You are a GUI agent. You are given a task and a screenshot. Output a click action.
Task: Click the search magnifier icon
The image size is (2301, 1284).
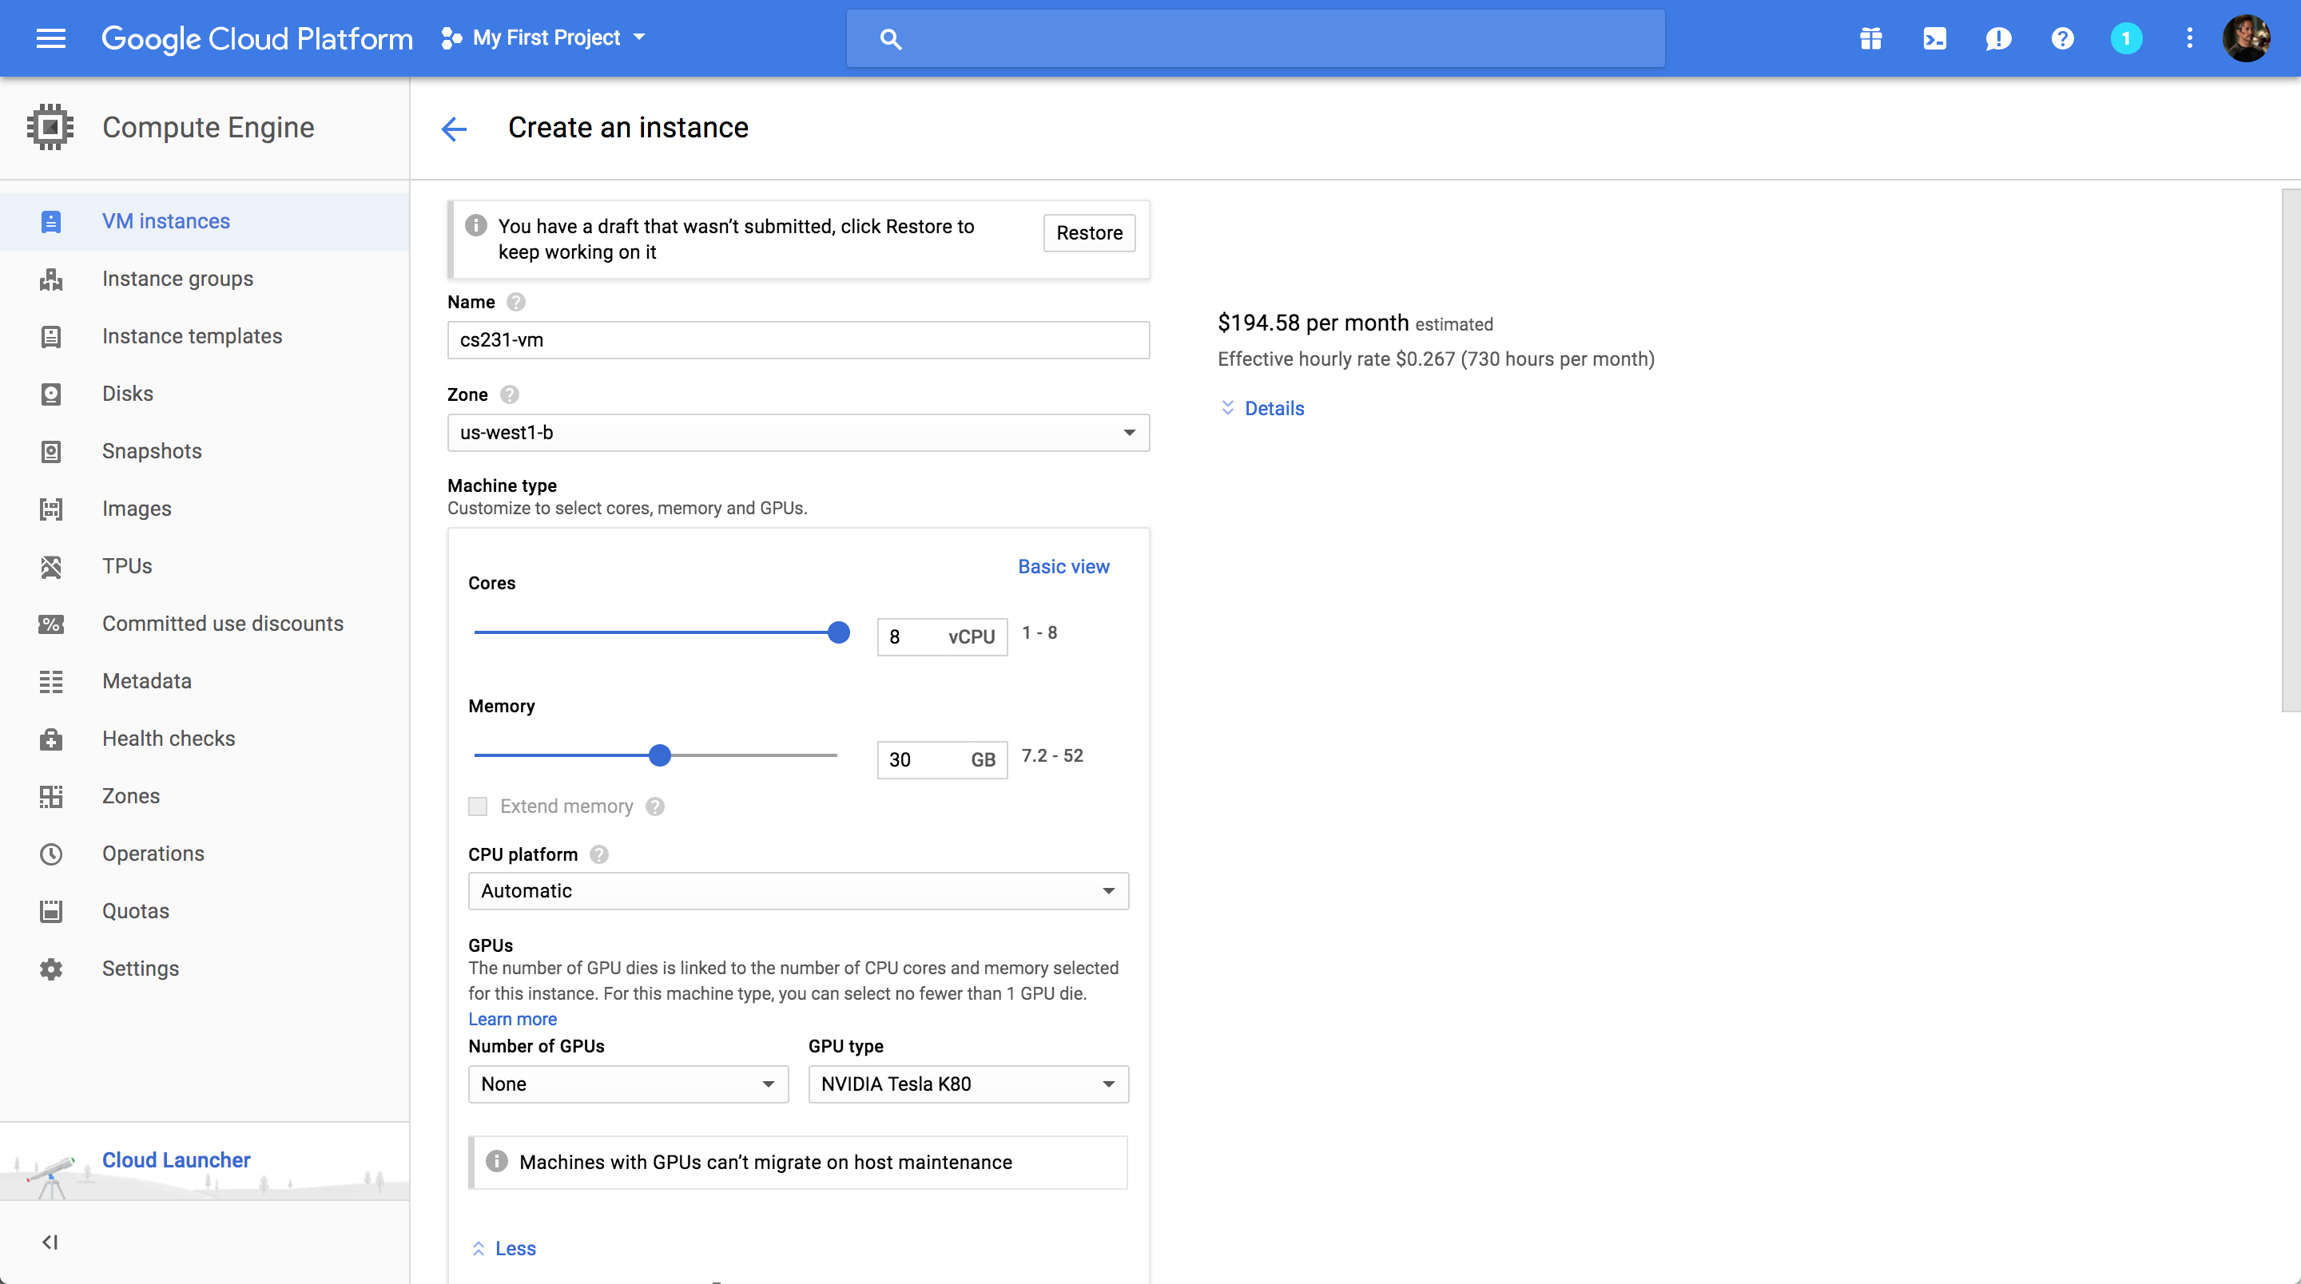[890, 38]
